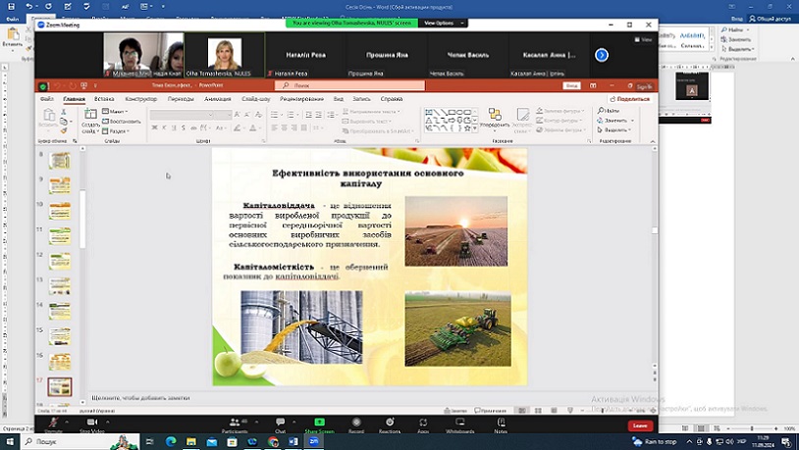Expand the shapes gallery list
The height and width of the screenshot is (450, 799).
tap(475, 128)
